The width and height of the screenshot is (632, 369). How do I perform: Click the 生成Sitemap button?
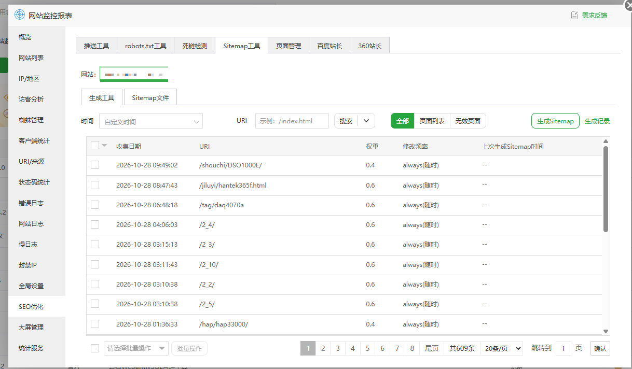tap(555, 121)
